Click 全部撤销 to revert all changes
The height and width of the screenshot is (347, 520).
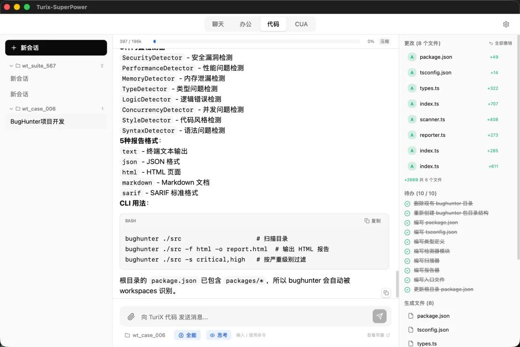(x=501, y=43)
